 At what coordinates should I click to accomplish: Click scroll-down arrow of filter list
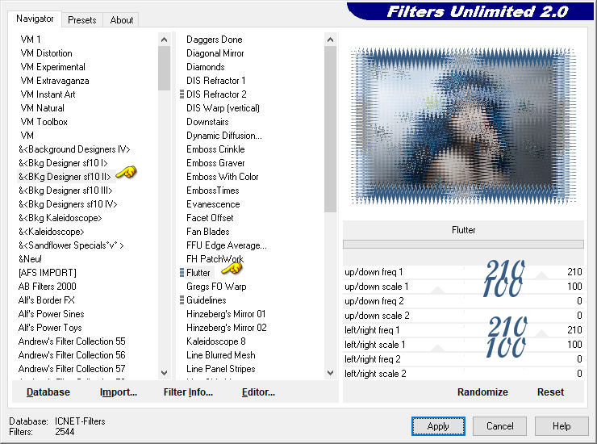[x=331, y=373]
